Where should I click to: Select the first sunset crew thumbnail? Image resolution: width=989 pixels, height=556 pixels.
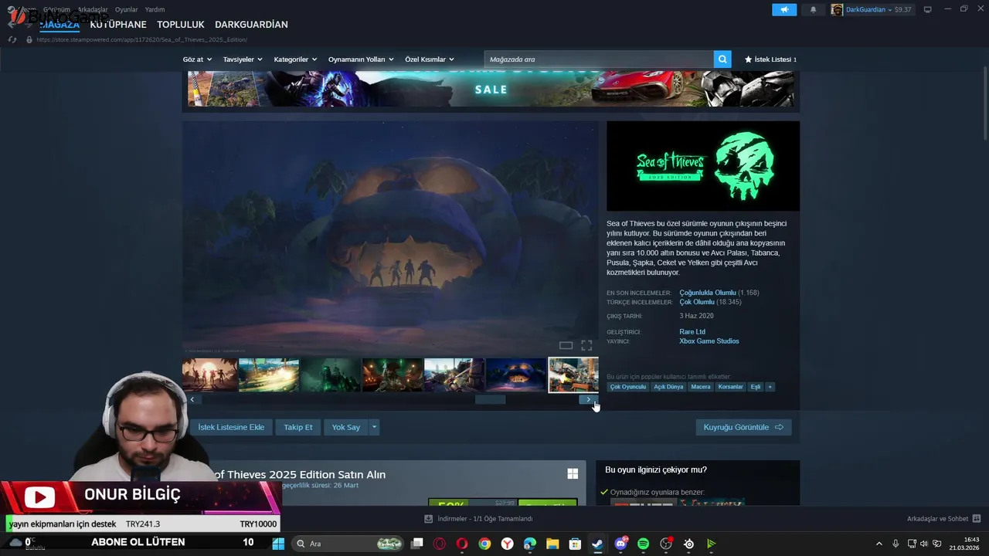click(210, 375)
